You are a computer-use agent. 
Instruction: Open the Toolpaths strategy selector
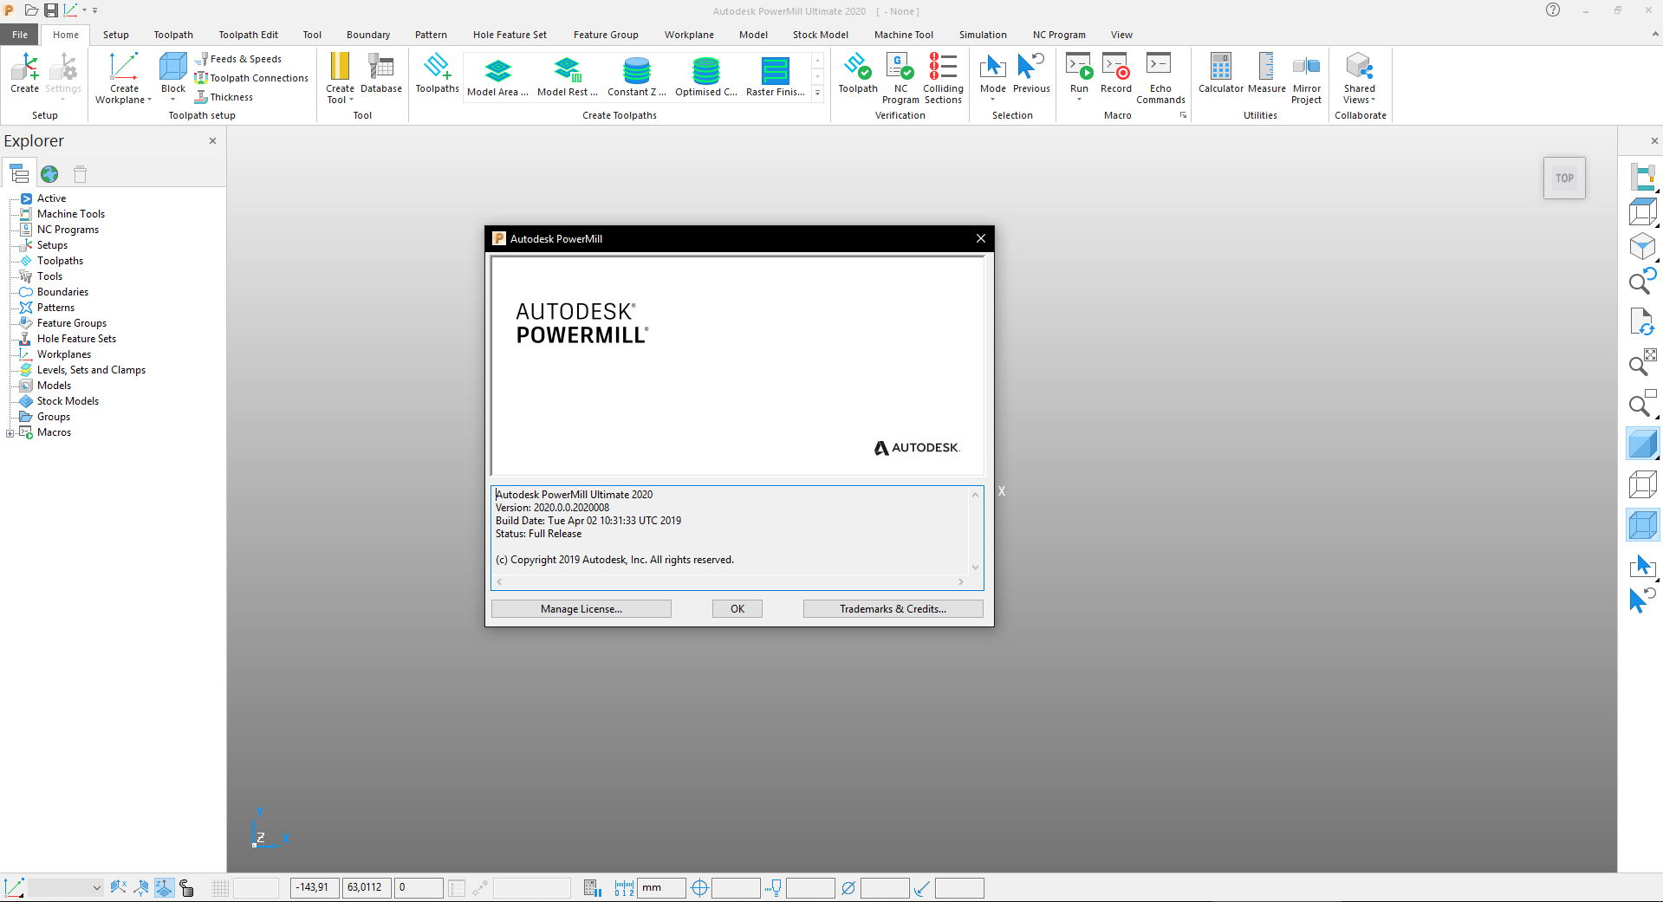click(437, 73)
